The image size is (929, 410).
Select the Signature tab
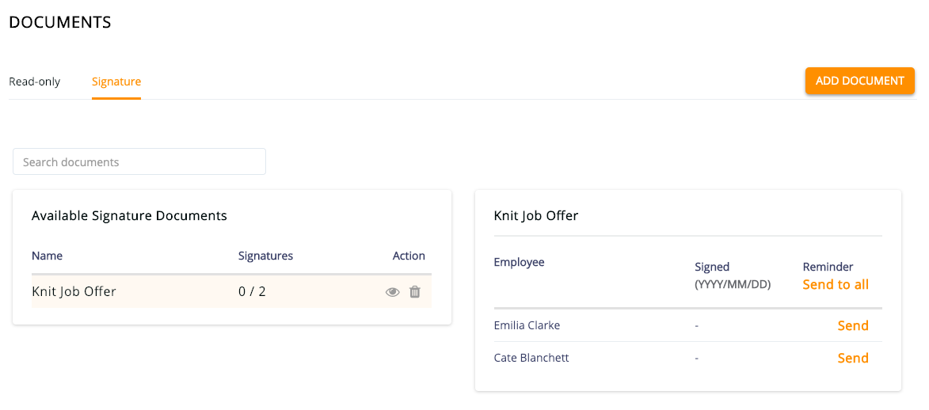(x=116, y=82)
